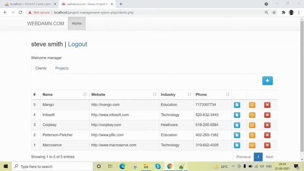Open Windows Start menu
This screenshot has width=304, height=171.
tap(6, 166)
